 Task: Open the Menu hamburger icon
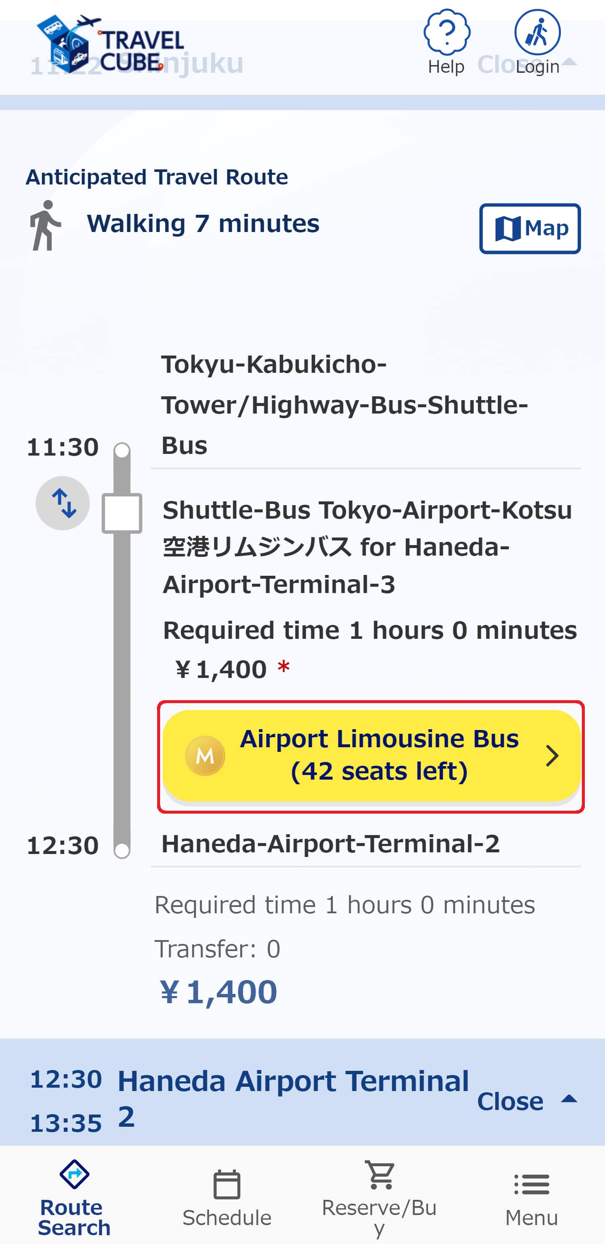coord(531,1185)
